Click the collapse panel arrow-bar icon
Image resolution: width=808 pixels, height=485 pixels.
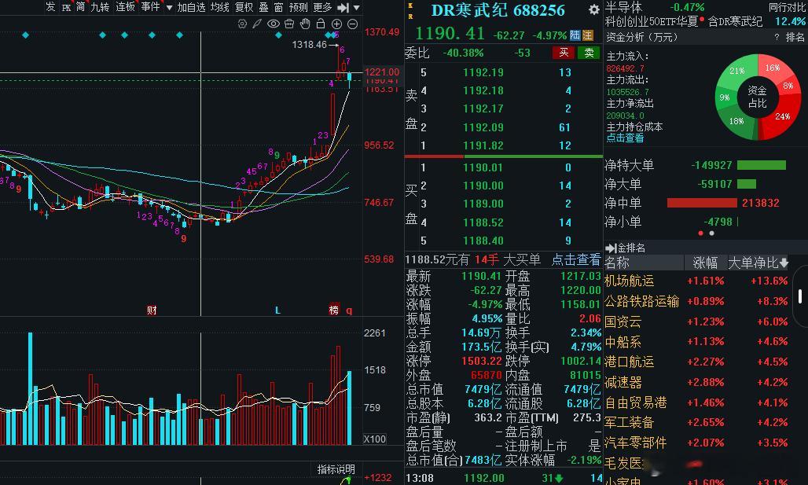343,8
